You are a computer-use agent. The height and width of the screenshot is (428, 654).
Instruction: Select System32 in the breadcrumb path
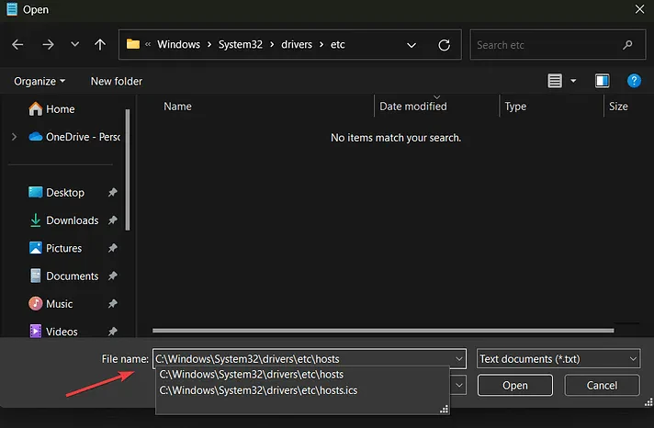click(241, 44)
